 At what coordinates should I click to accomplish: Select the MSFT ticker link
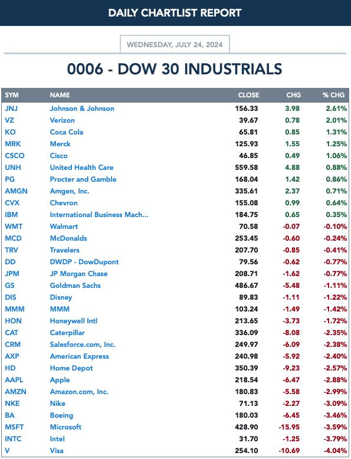click(x=14, y=427)
